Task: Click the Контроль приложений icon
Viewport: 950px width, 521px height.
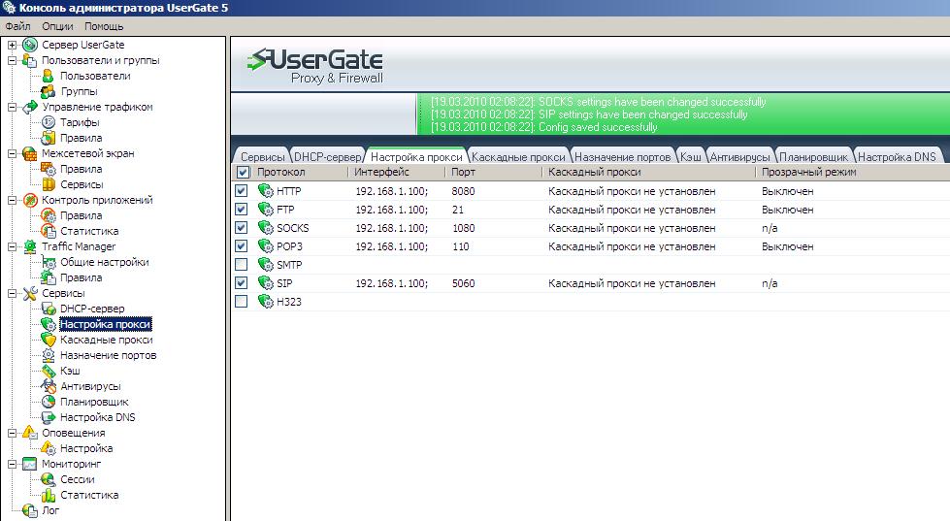Action: 30,200
